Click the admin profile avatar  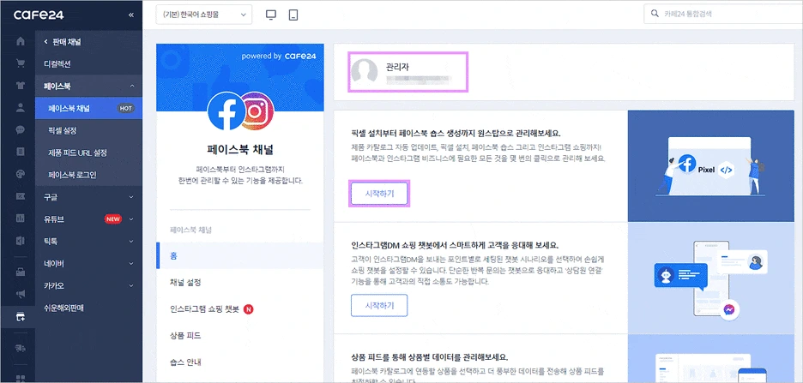364,70
